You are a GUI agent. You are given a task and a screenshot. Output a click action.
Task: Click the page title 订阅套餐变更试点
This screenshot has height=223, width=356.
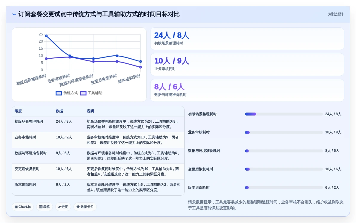click(99, 14)
